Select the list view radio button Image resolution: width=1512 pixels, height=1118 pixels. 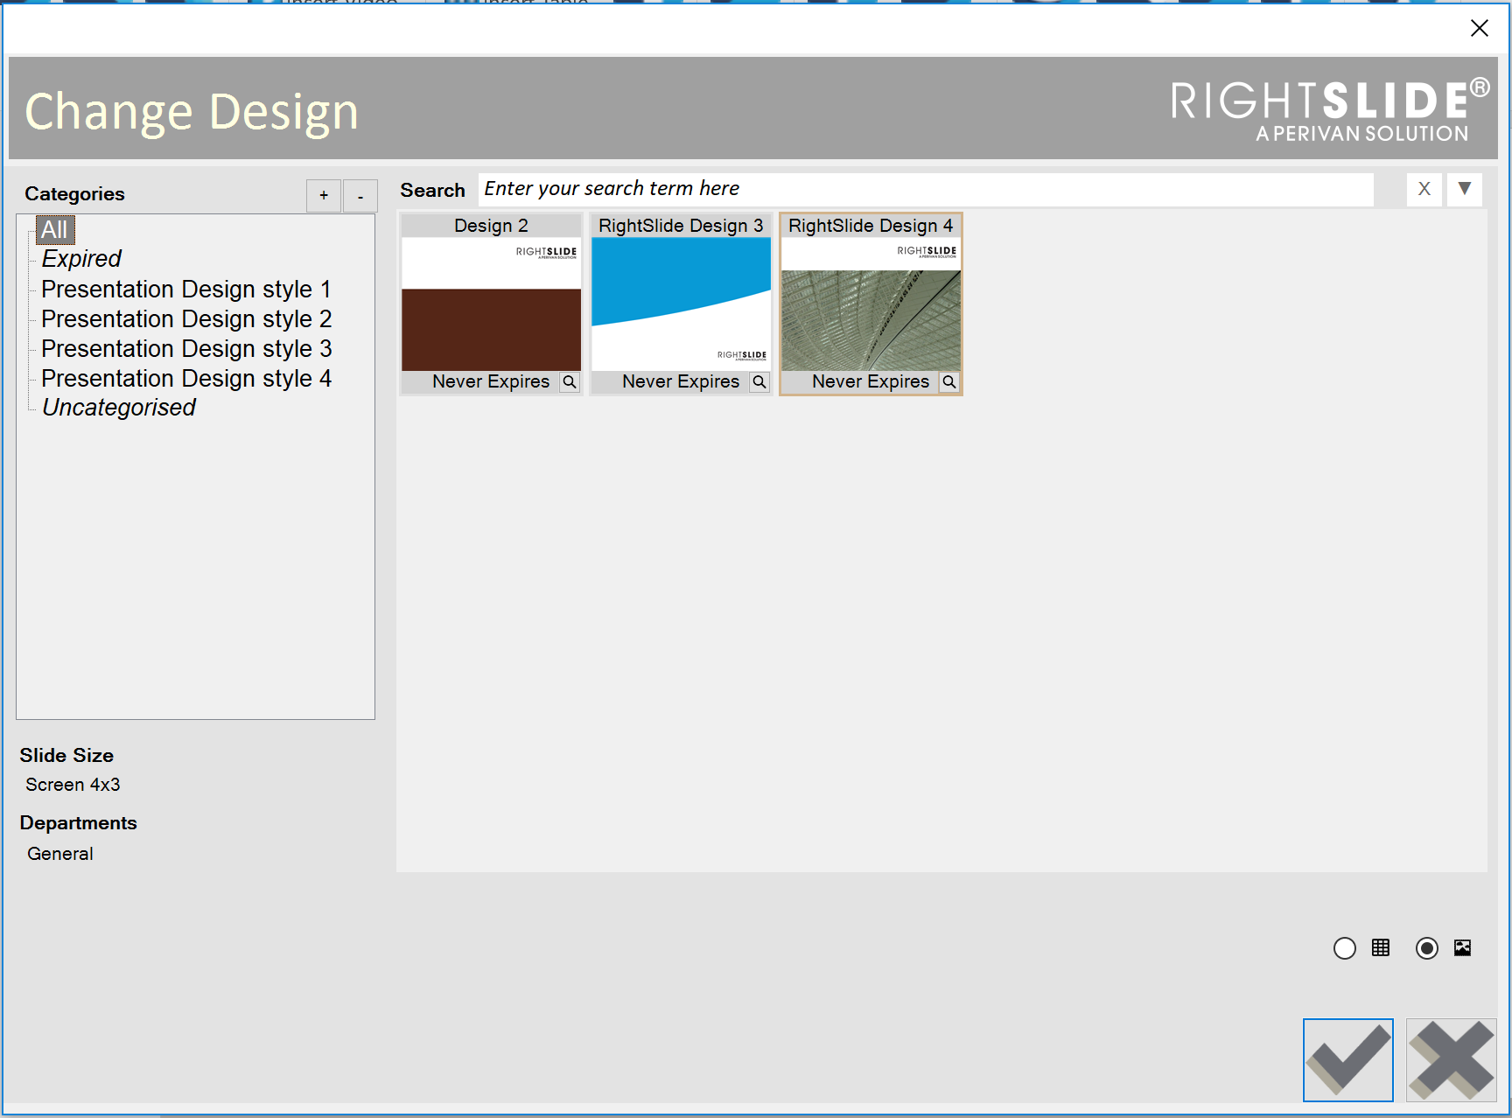[x=1345, y=948]
